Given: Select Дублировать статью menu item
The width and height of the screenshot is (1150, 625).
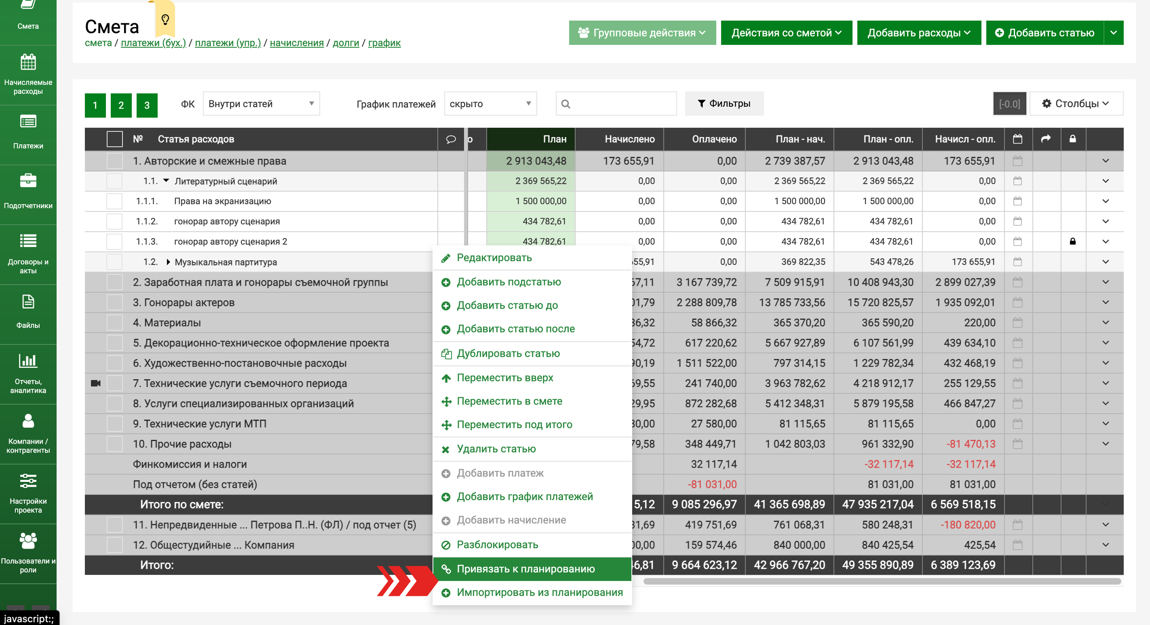Looking at the screenshot, I should [532, 353].
